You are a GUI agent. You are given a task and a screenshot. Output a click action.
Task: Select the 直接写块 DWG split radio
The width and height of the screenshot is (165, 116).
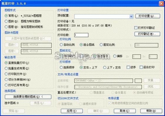59,104
